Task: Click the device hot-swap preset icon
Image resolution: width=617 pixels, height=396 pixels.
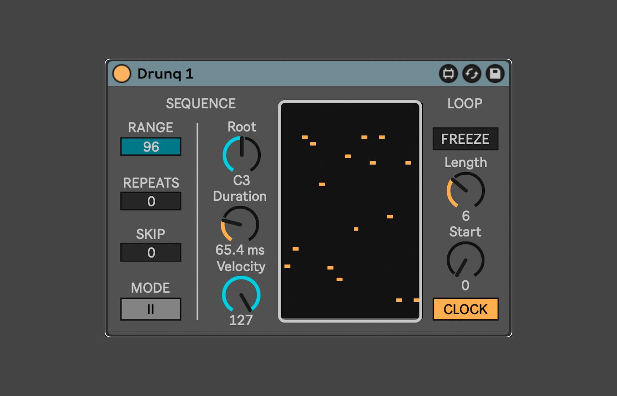Action: [x=448, y=74]
